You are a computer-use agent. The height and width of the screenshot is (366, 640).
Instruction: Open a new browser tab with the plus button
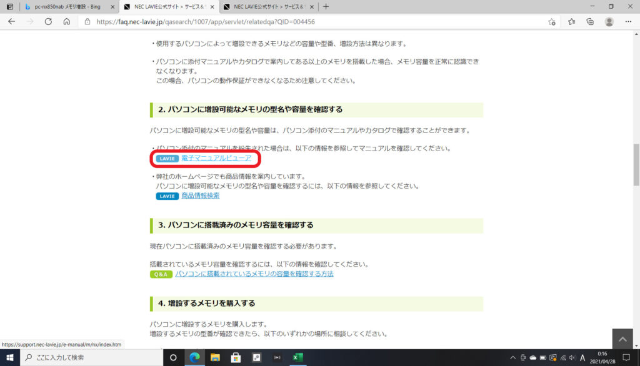[326, 6]
